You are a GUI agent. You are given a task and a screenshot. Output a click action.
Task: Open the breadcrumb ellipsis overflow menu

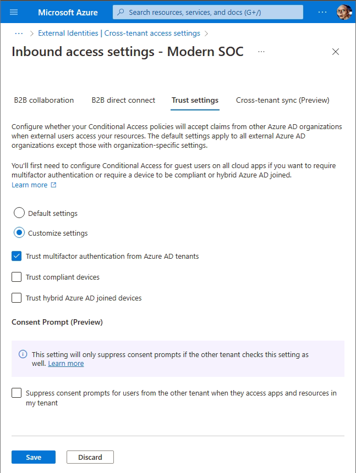17,33
